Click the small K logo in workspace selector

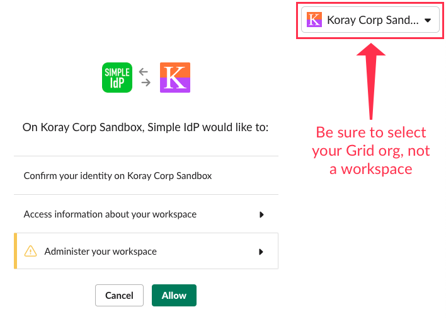tap(314, 20)
